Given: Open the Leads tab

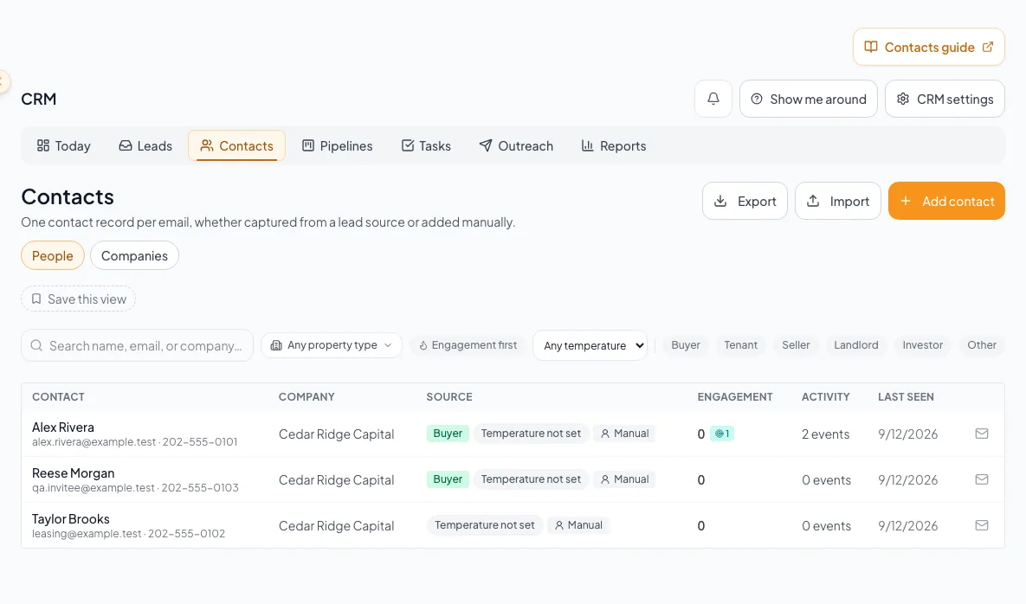Looking at the screenshot, I should pos(145,145).
